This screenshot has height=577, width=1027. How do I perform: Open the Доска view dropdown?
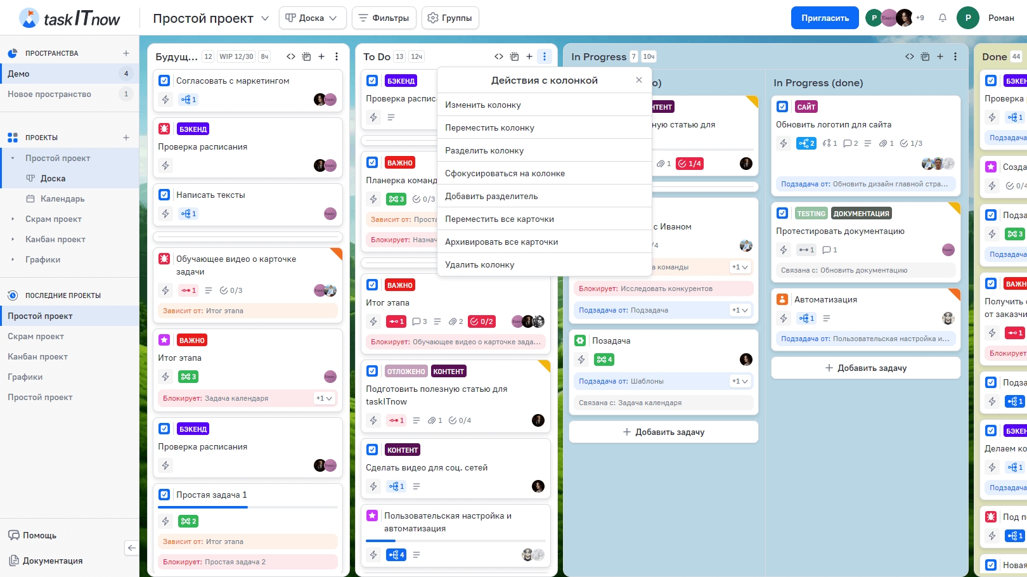312,18
